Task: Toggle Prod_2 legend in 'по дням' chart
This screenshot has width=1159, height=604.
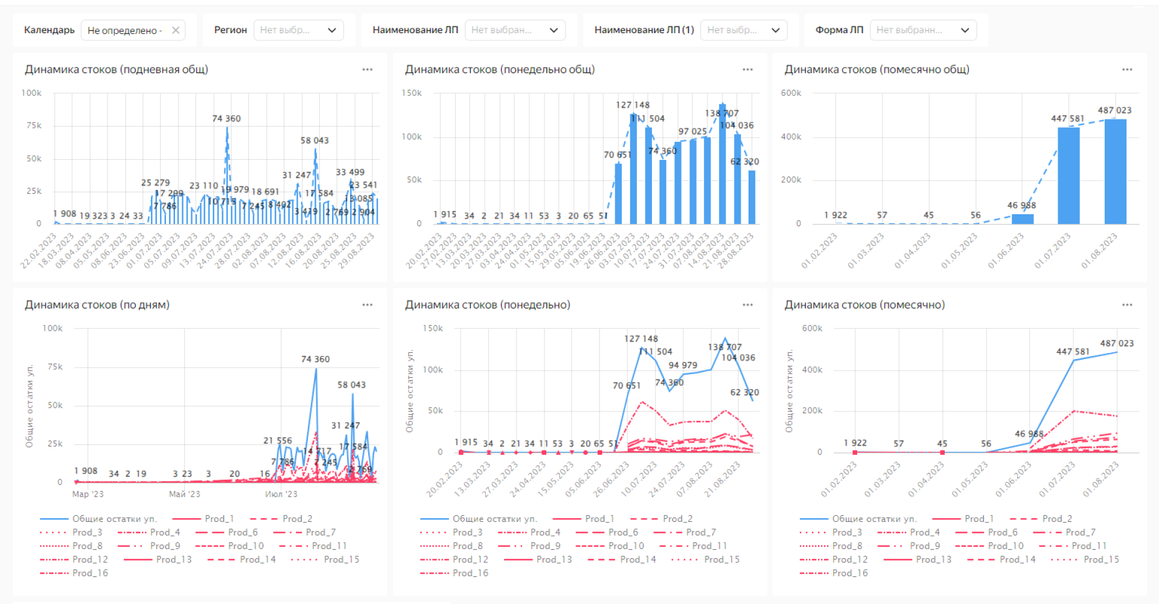Action: (x=281, y=518)
